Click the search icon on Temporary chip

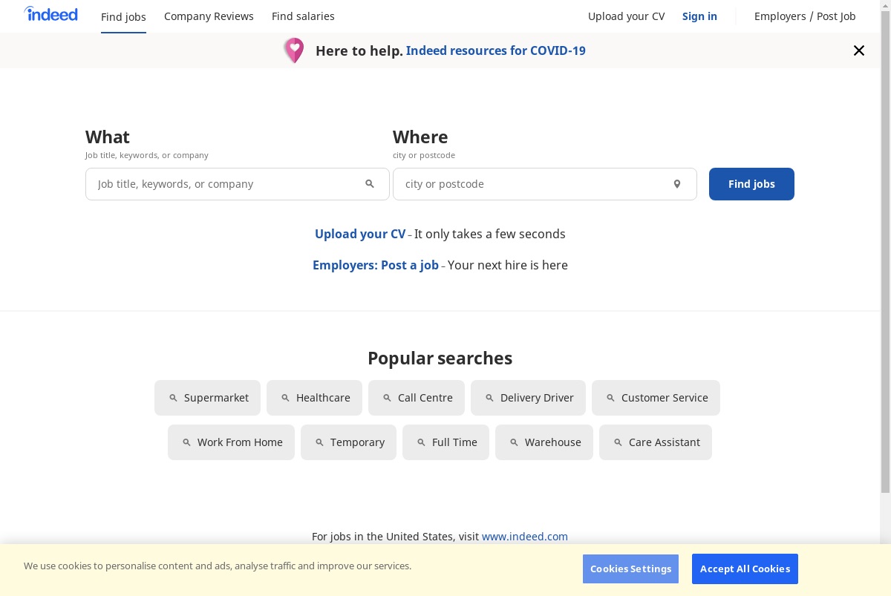319,442
